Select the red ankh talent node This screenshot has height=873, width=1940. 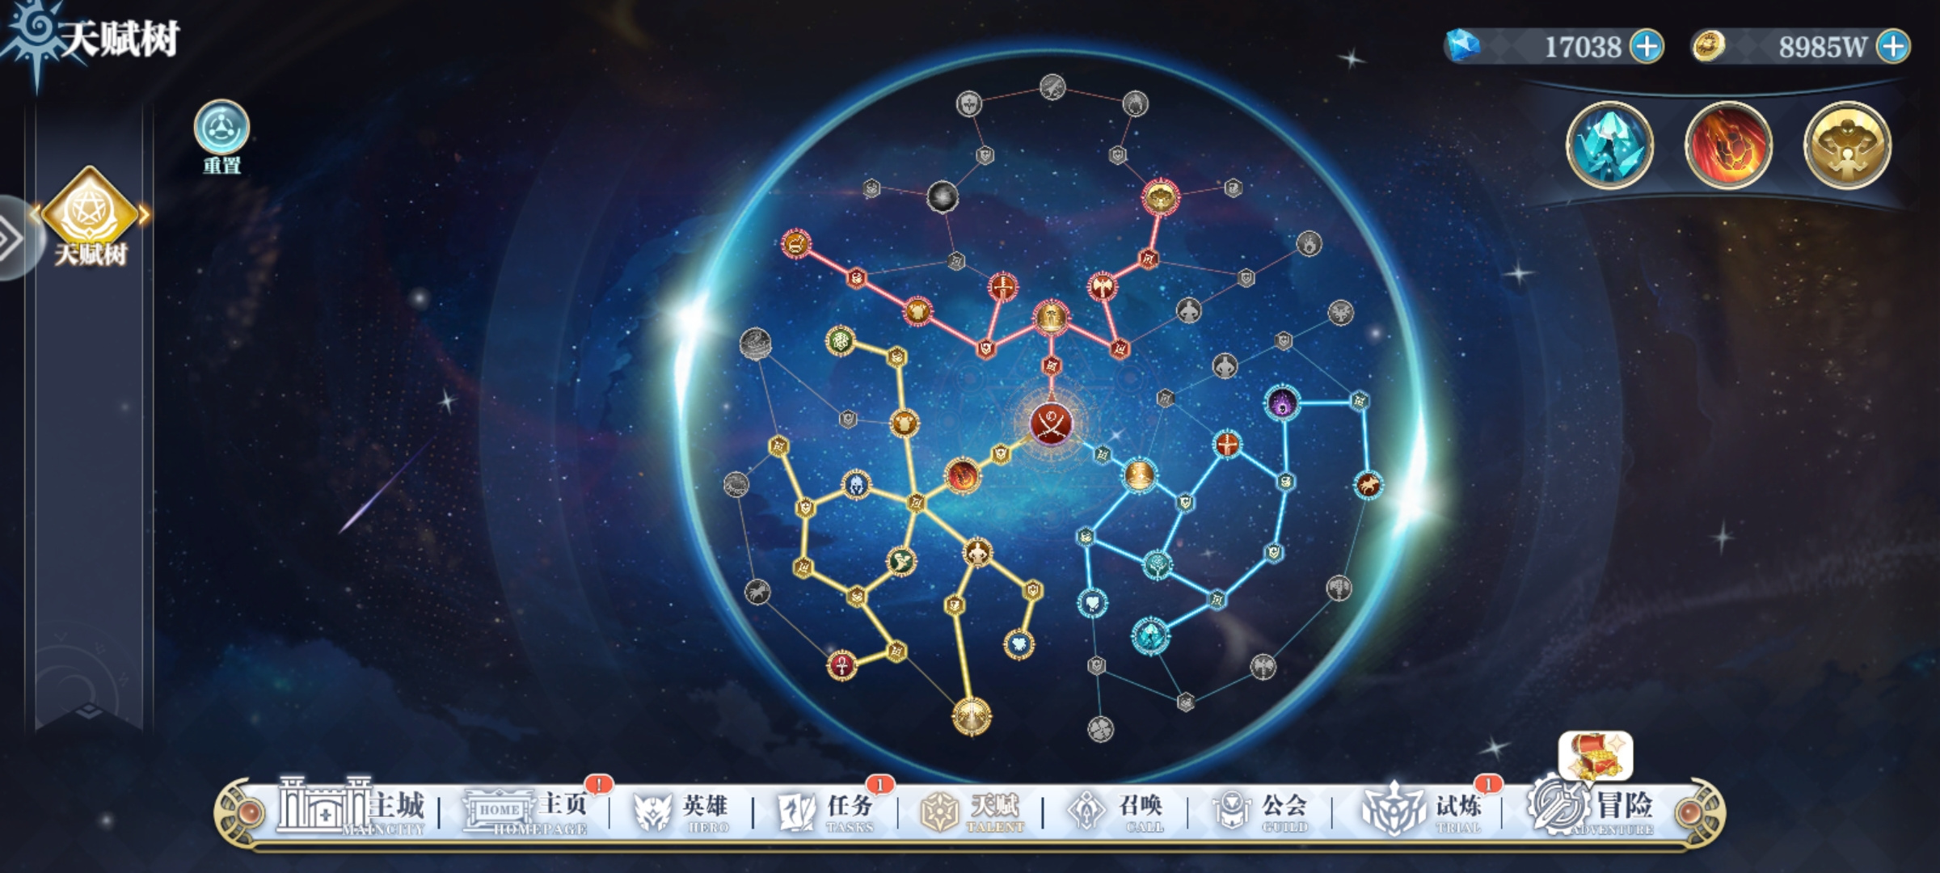click(x=841, y=665)
